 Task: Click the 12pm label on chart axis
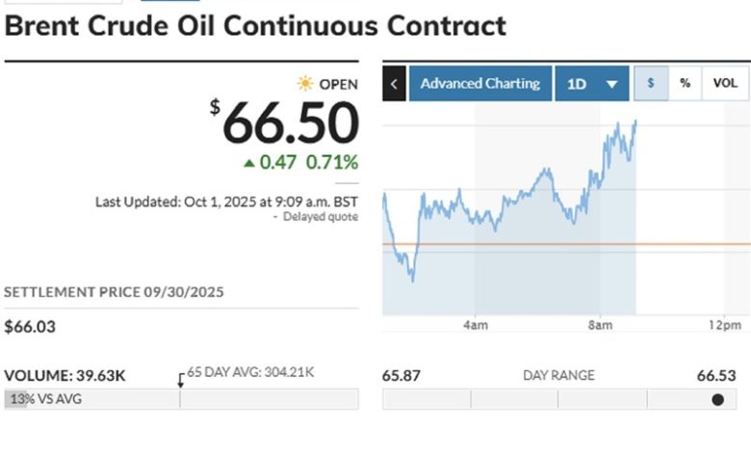(x=724, y=327)
